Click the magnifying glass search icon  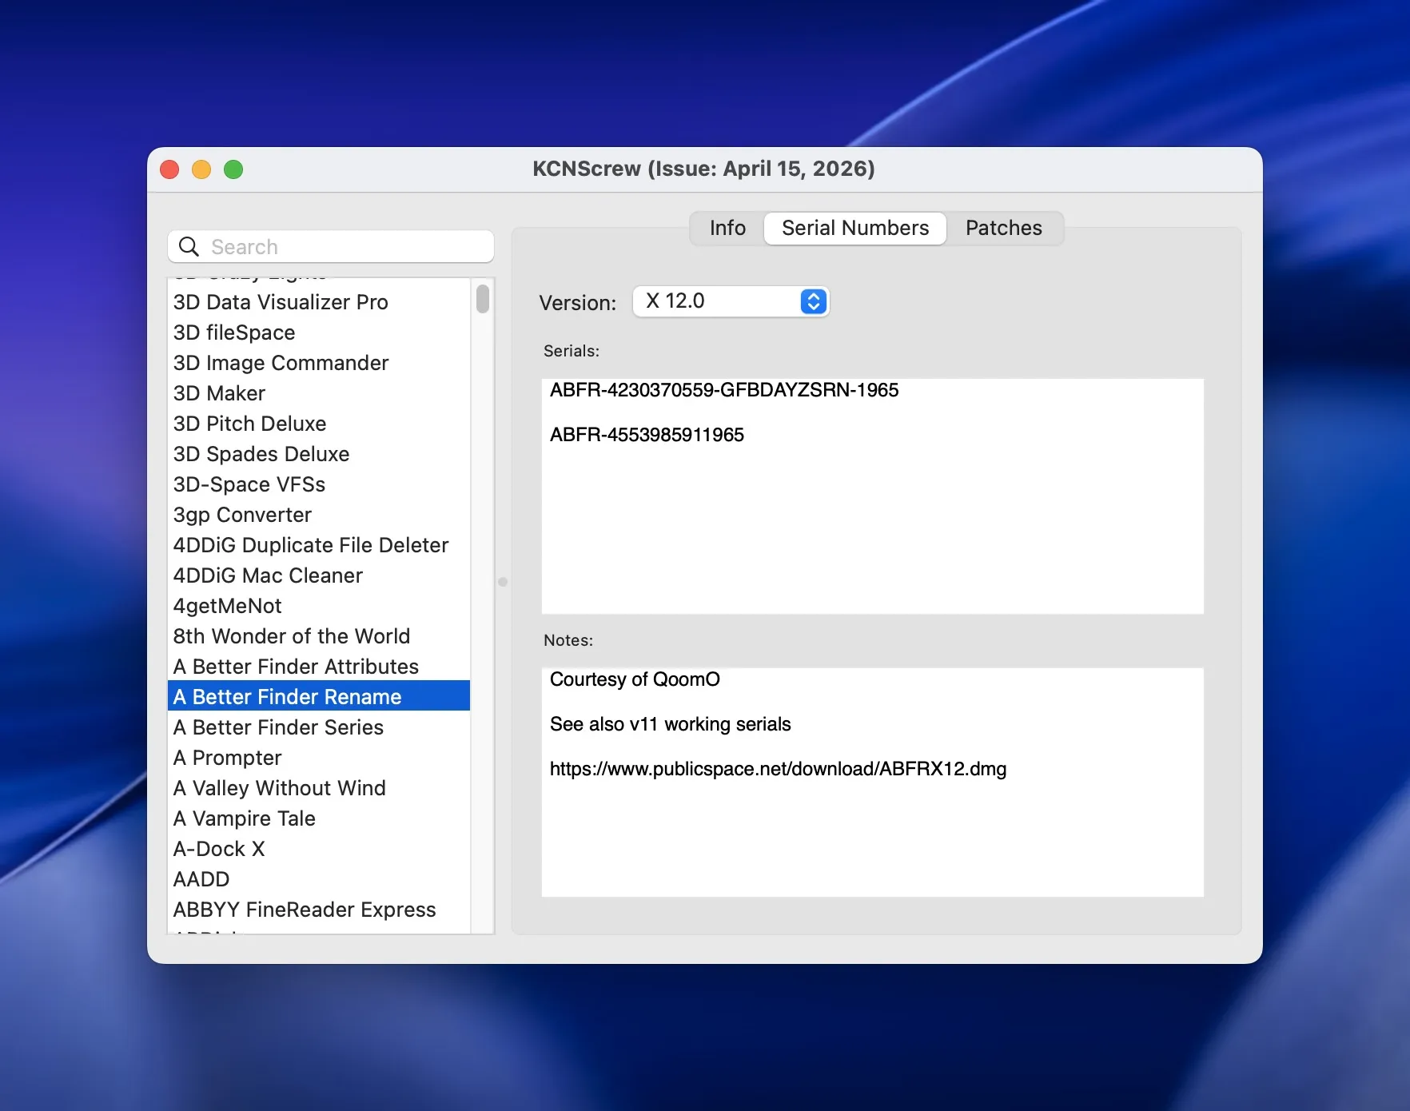coord(189,246)
